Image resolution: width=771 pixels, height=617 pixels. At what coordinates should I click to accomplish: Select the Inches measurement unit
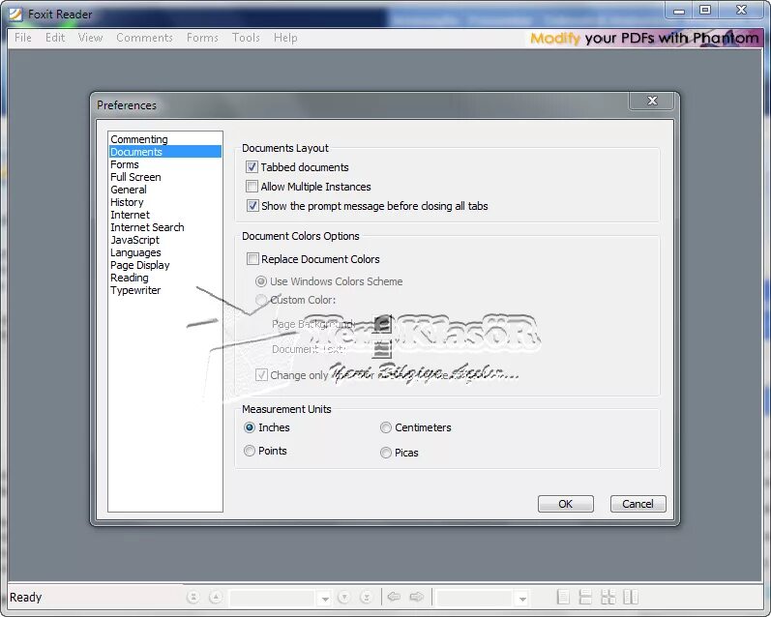(x=250, y=427)
